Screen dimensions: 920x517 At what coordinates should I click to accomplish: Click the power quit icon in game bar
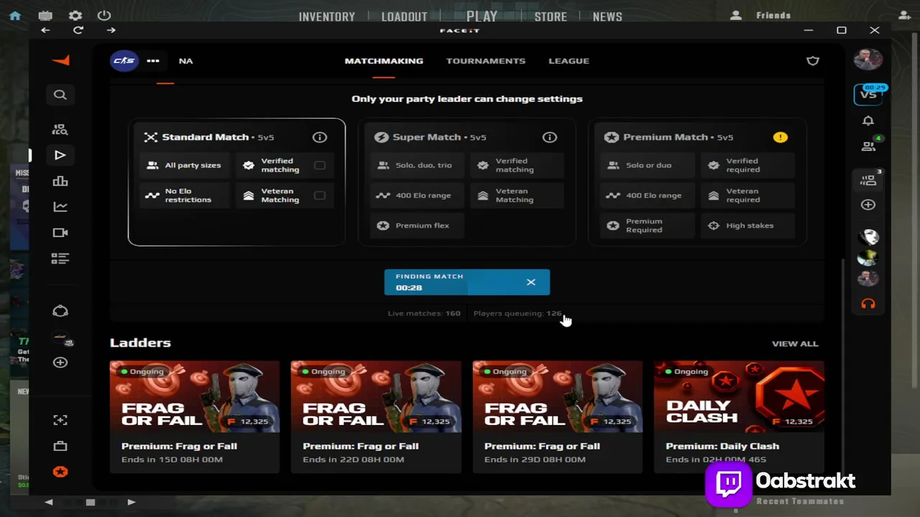coord(104,16)
